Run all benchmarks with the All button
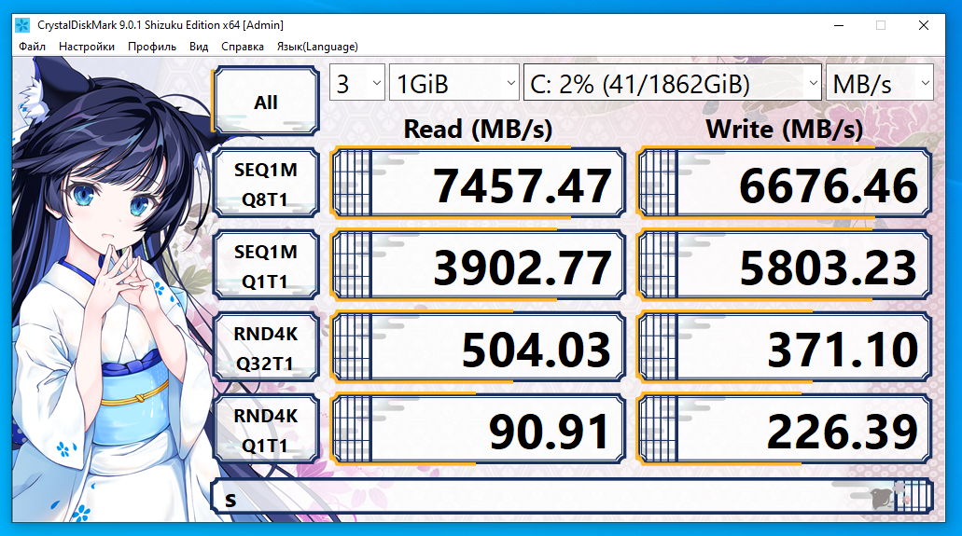Screen dimensions: 962x536 coord(266,102)
